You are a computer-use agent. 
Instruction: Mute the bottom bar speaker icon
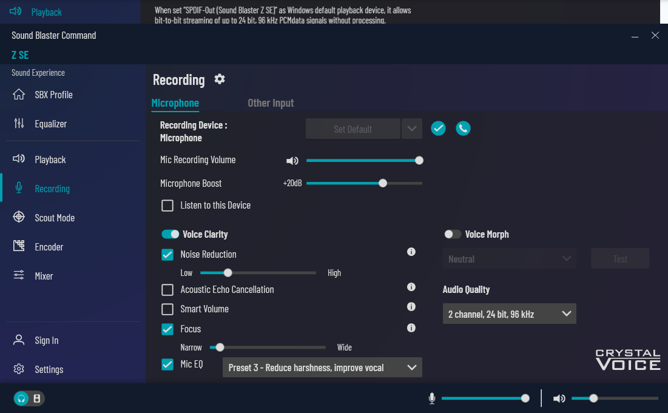point(559,398)
